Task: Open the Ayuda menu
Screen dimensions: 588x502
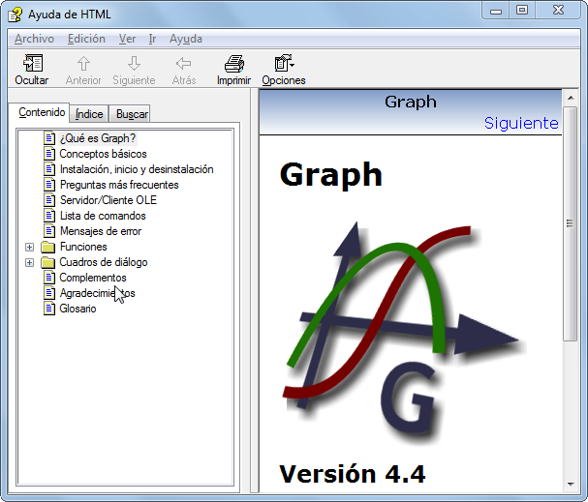Action: (x=186, y=39)
